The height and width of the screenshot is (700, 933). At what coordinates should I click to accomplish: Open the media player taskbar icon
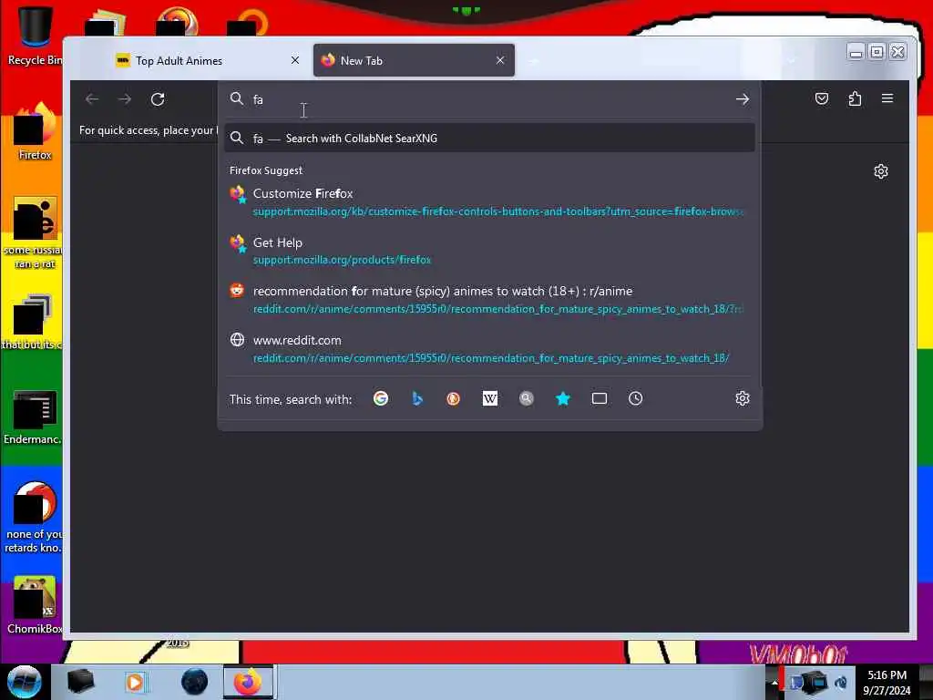coord(135,682)
